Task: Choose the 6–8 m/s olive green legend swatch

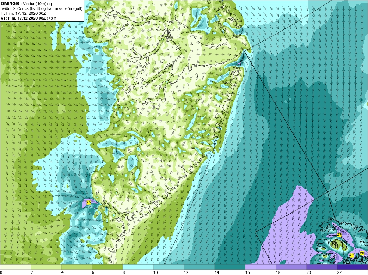Action: [107, 267]
